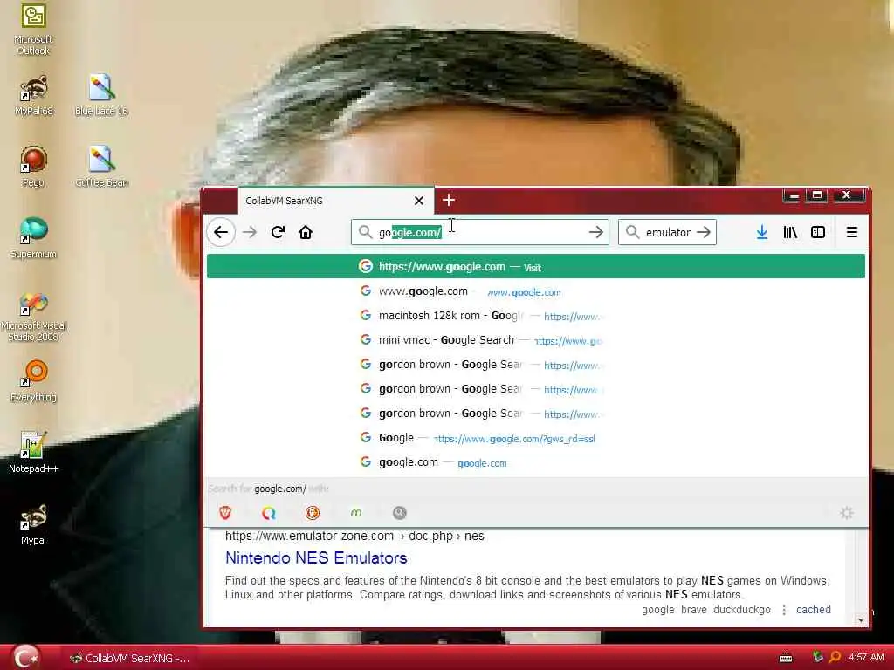Click the Go arrow in the URL bar
The height and width of the screenshot is (670, 894).
[x=595, y=232]
